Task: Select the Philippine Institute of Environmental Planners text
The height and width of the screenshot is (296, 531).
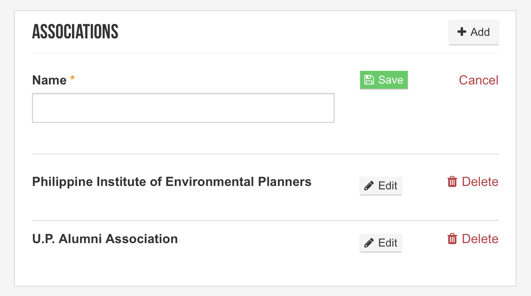Action: point(172,182)
